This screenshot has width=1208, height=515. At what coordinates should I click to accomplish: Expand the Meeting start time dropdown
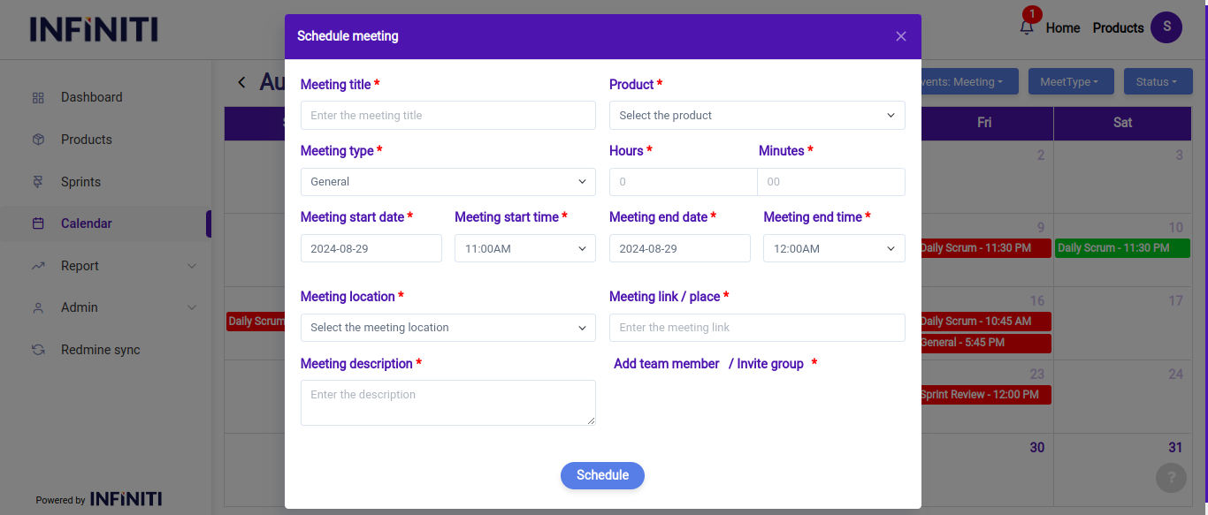pyautogui.click(x=524, y=249)
